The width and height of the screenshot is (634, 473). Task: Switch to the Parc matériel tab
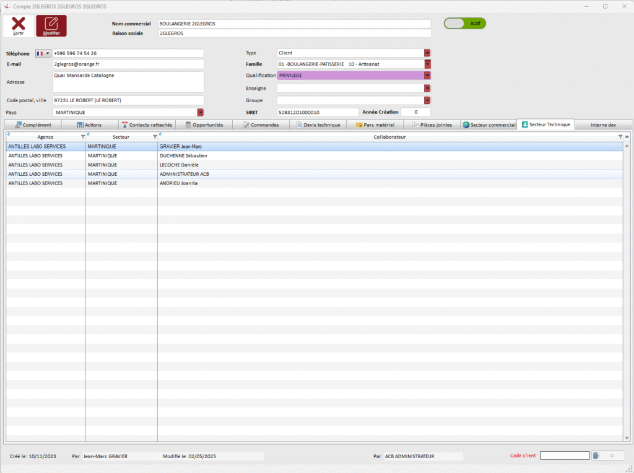tap(375, 124)
